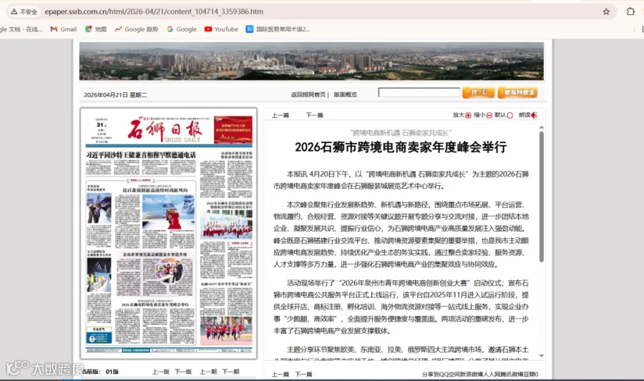Open the browser extensions puzzle icon
The image size is (644, 381).
click(630, 11)
